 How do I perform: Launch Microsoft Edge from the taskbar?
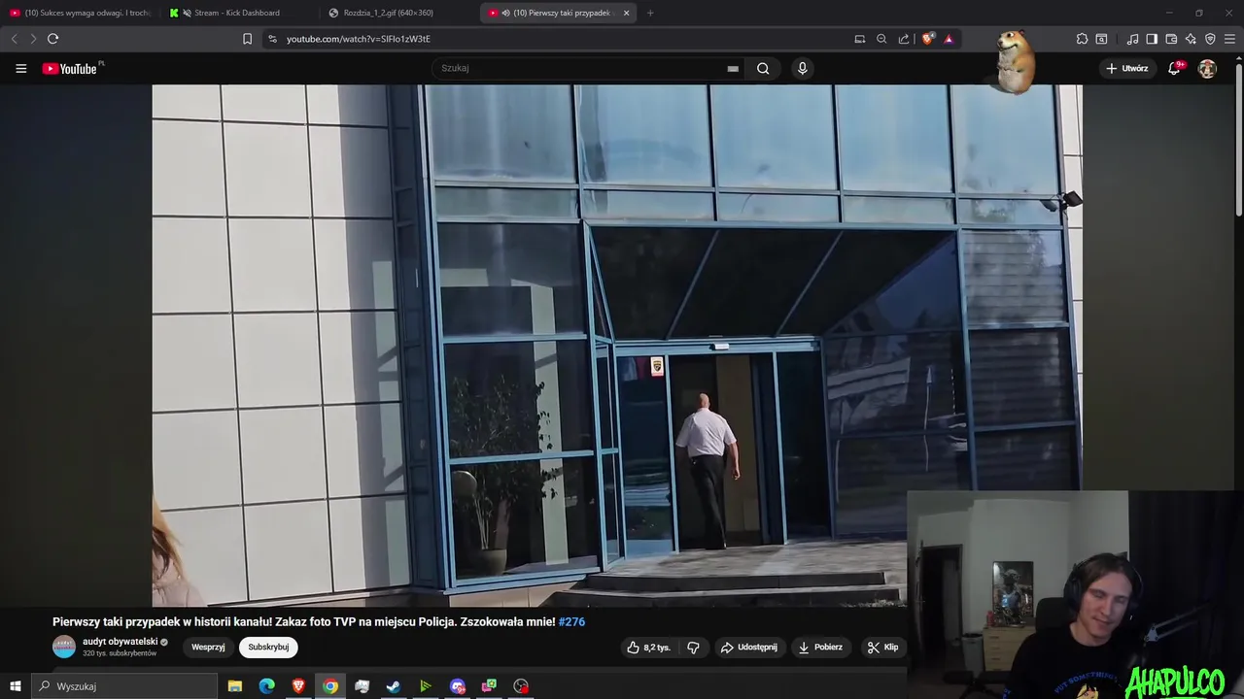click(x=266, y=686)
